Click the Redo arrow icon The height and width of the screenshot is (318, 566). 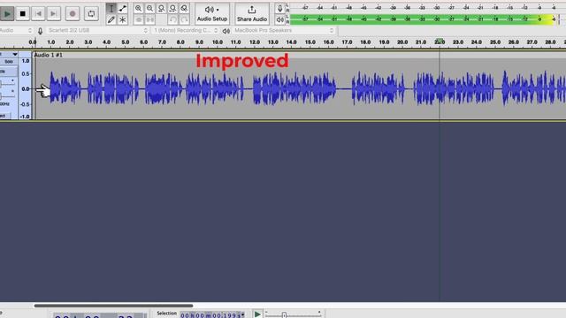(x=185, y=19)
